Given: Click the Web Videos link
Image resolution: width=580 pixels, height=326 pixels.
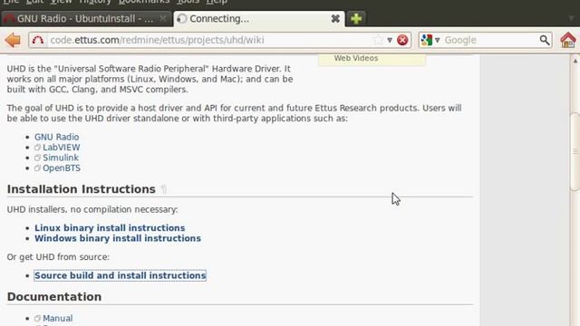Looking at the screenshot, I should (x=356, y=58).
